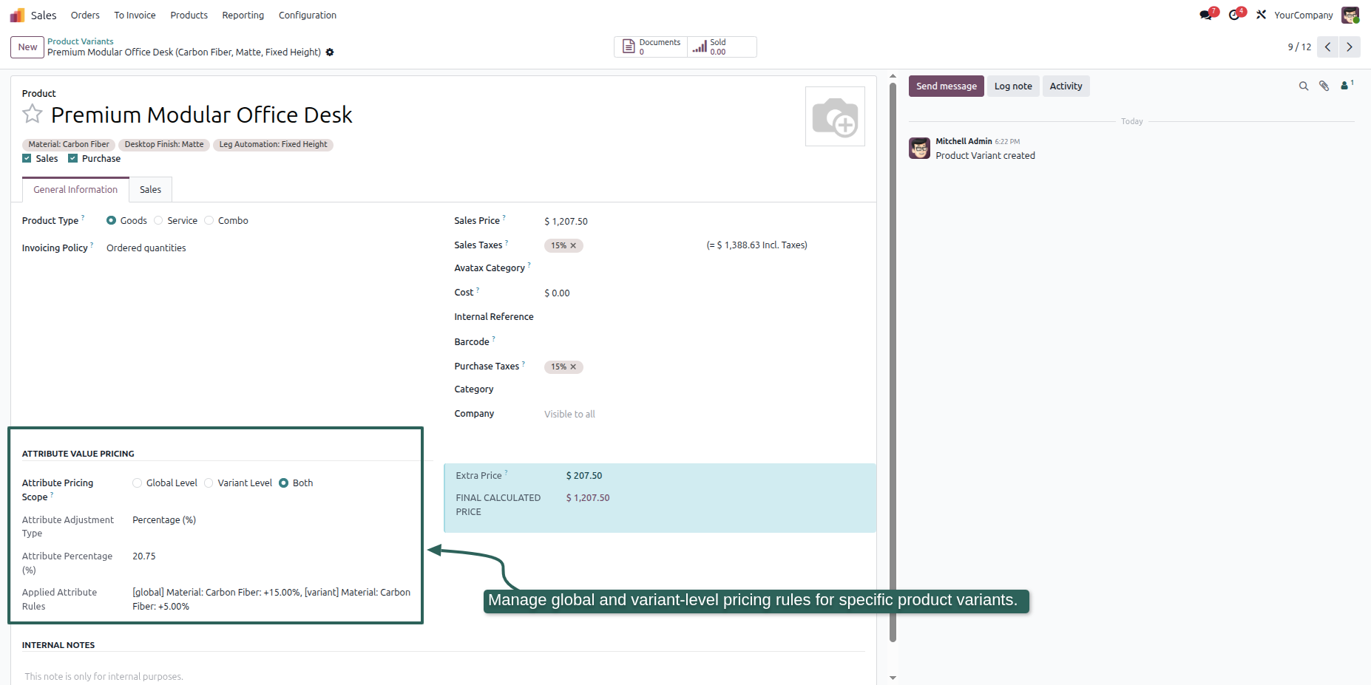This screenshot has height=685, width=1371.
Task: Open the activities clock icon
Action: tap(1236, 15)
